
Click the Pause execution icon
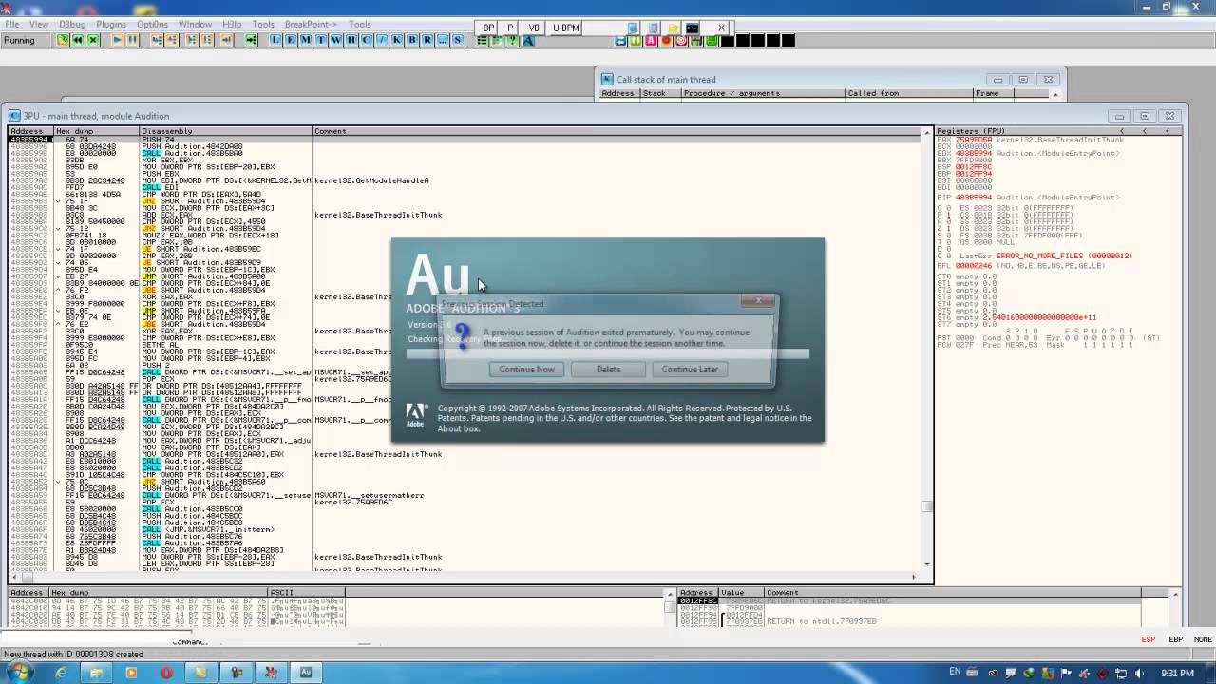pyautogui.click(x=132, y=41)
